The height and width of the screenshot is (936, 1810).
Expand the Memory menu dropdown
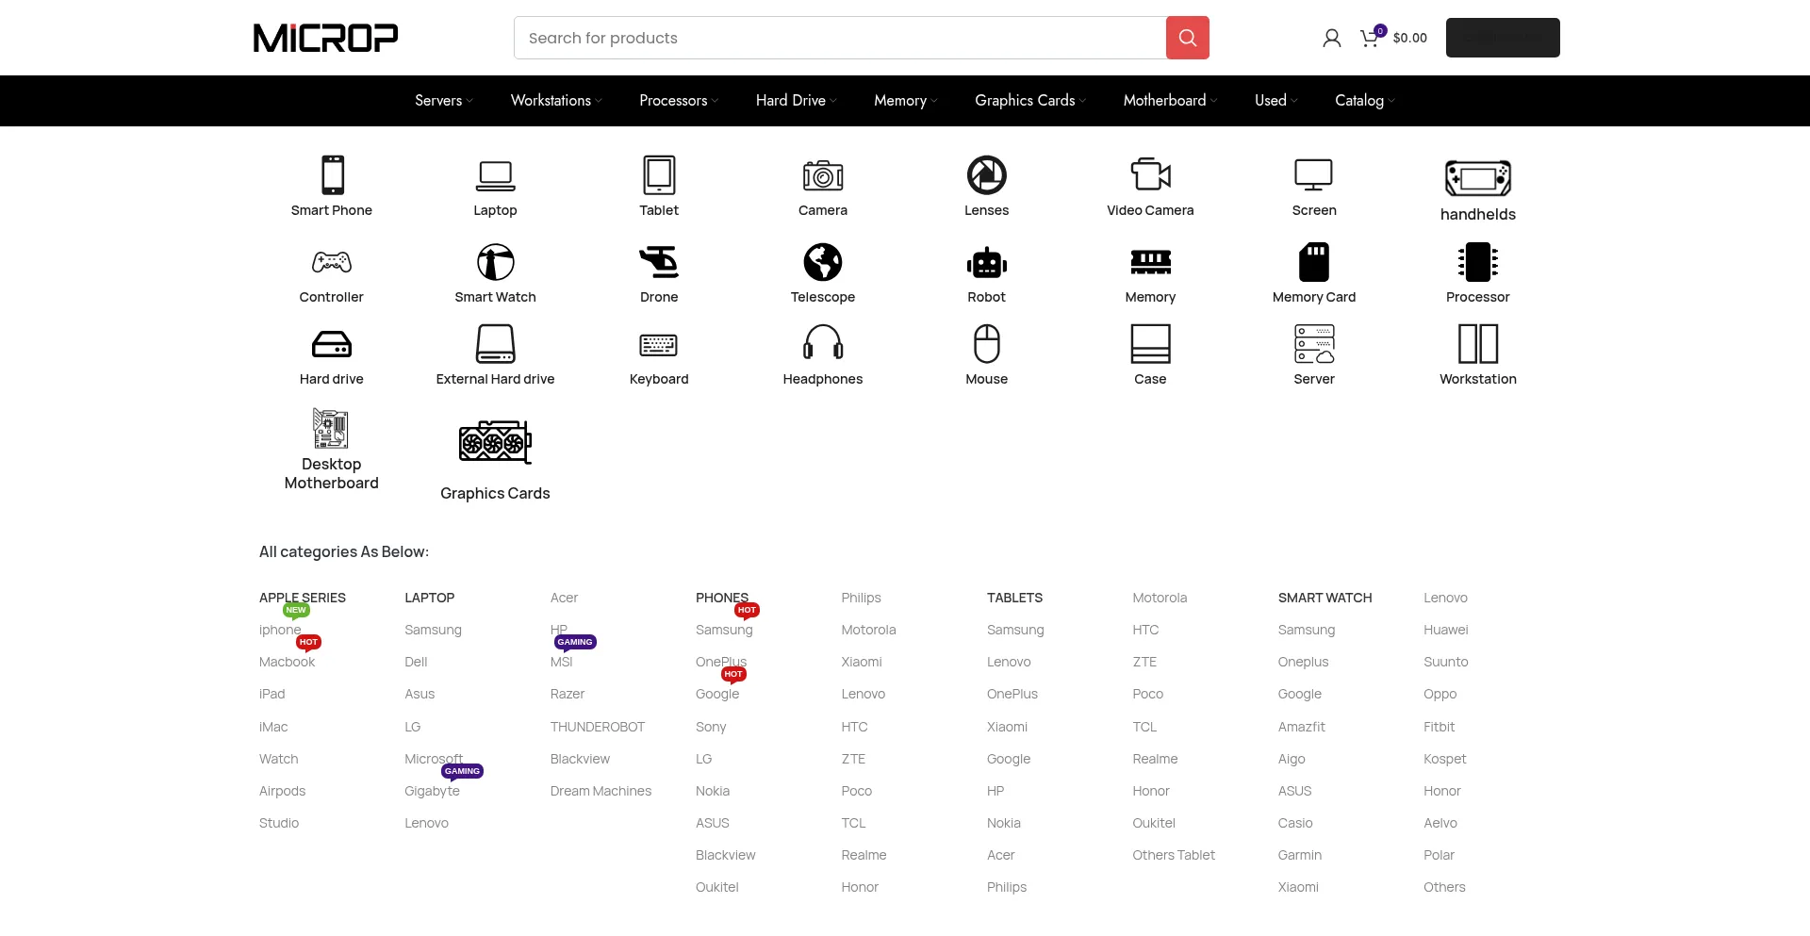pyautogui.click(x=905, y=101)
